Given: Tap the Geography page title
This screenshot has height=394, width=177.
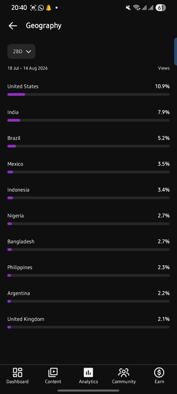Looking at the screenshot, I should coord(44,26).
